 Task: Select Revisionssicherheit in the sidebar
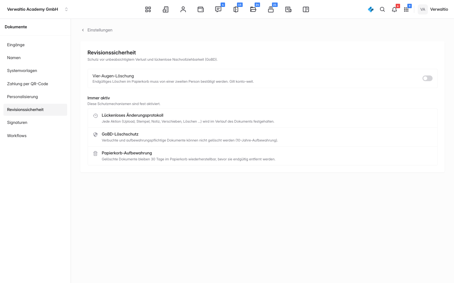tap(35, 110)
